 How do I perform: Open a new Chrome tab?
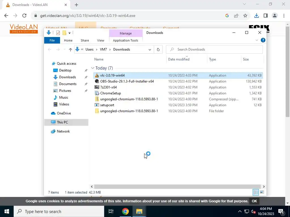click(76, 5)
